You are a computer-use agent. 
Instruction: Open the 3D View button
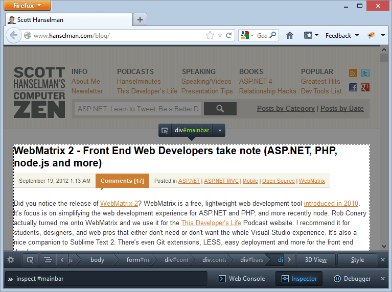pos(315,260)
